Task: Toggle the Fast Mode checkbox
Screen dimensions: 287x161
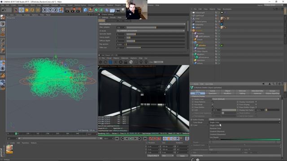Action: click(213, 105)
